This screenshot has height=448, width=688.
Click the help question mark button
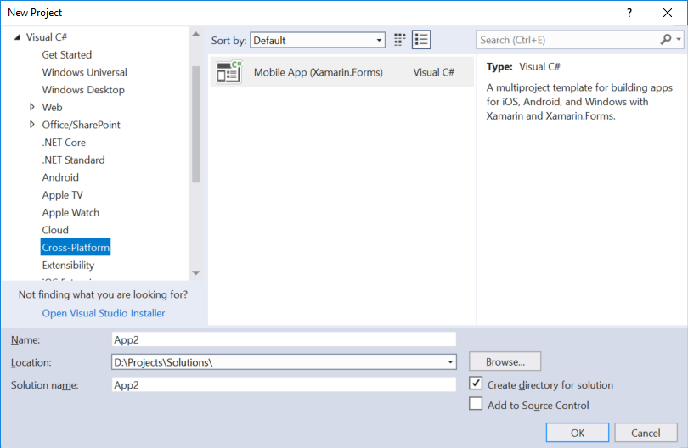[x=629, y=13]
